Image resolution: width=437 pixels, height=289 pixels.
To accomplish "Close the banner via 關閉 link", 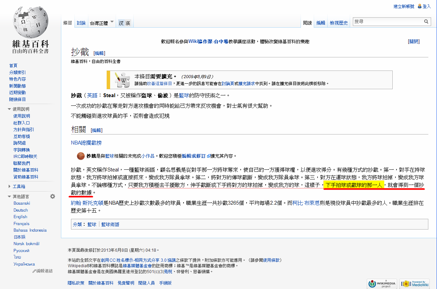I will [414, 41].
